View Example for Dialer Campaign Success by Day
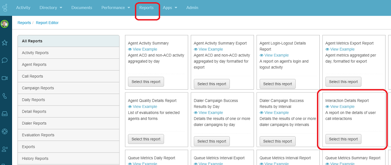 pyautogui.click(x=208, y=113)
